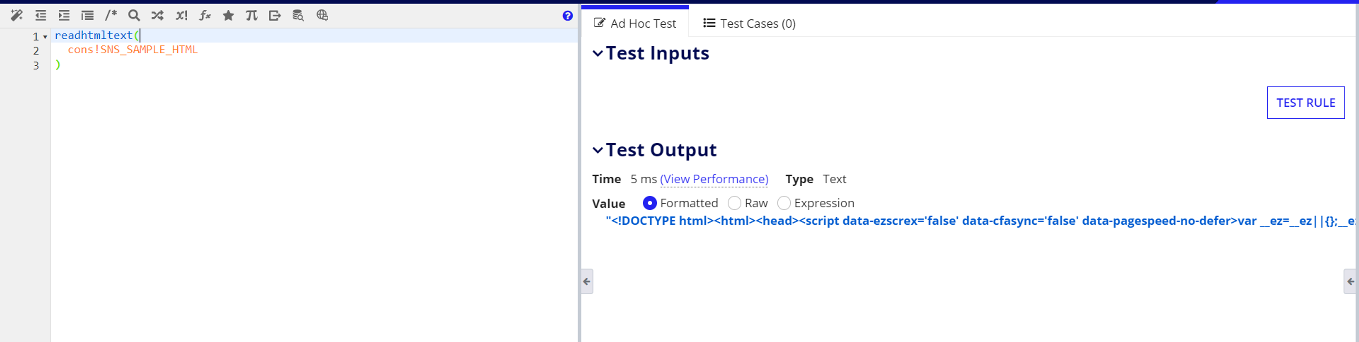Image resolution: width=1359 pixels, height=342 pixels.
Task: Click the fx function icon
Action: pyautogui.click(x=205, y=15)
